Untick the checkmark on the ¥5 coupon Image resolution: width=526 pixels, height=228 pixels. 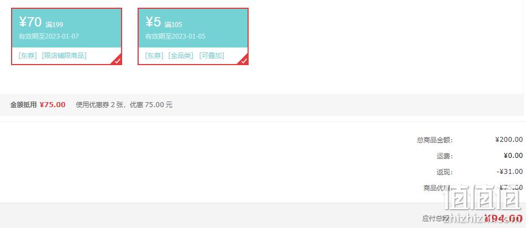click(244, 61)
